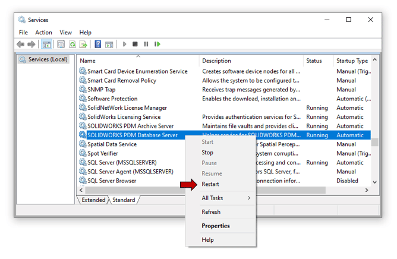
Task: Open the blue Help toolbar icon
Action: [98, 45]
